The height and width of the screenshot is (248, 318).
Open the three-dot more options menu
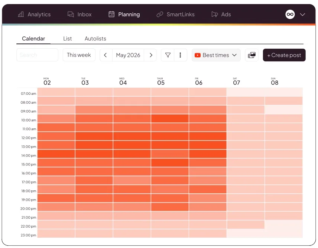point(180,55)
